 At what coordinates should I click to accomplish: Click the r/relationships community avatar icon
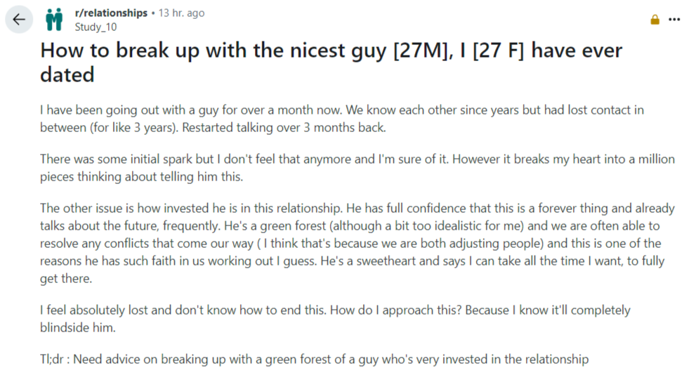54,20
